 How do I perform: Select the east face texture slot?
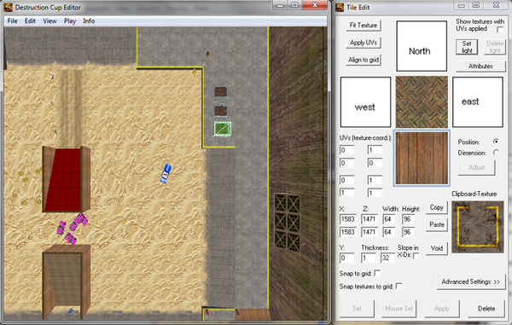point(477,102)
